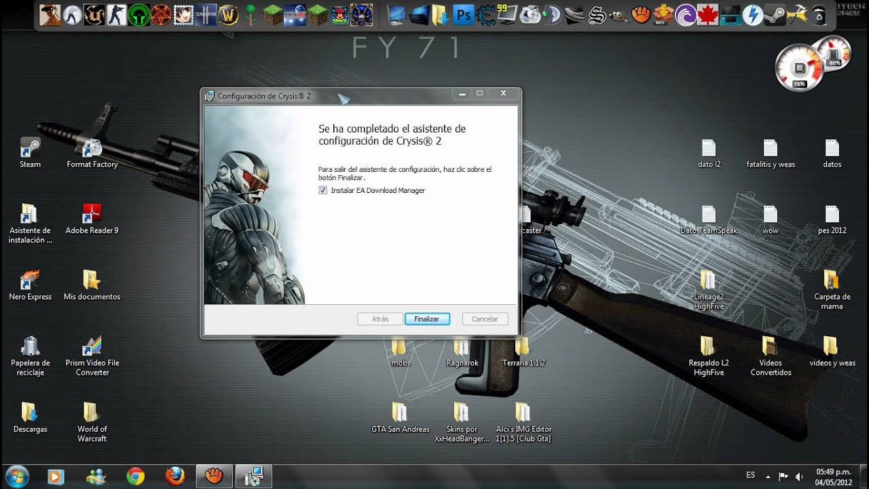Image resolution: width=869 pixels, height=489 pixels.
Task: Open Skins por XxHeadBanger folder
Action: click(x=462, y=422)
